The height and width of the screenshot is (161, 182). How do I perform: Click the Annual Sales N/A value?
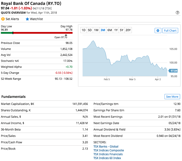pyautogui.click(x=85, y=117)
